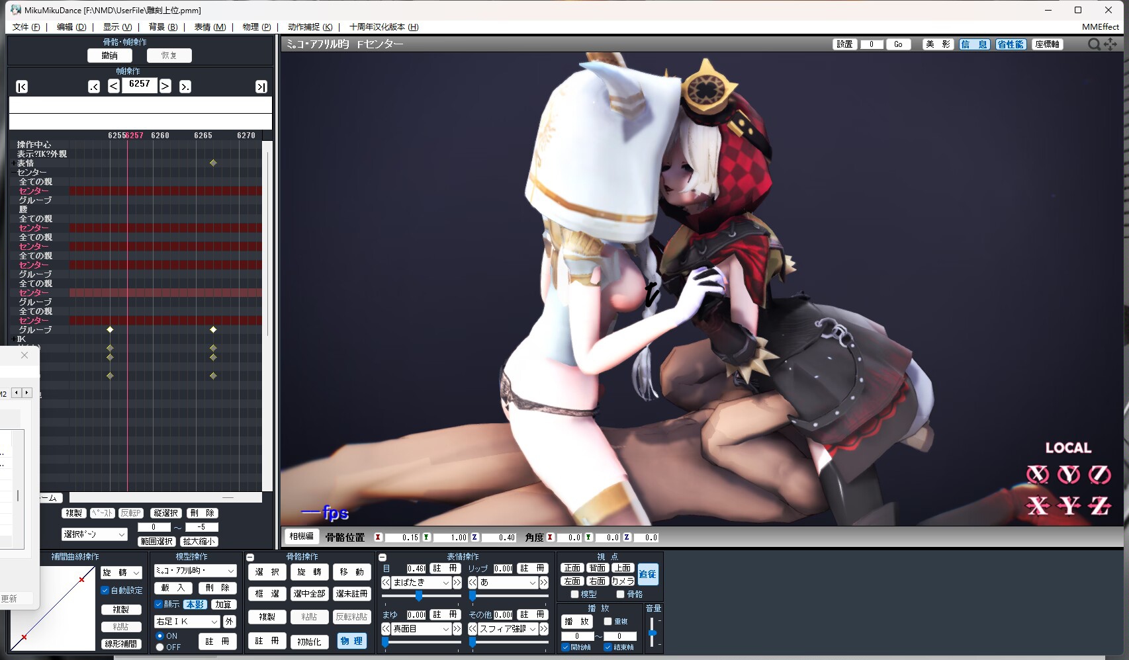Toggle the 重複 repeat playback checkbox
Image resolution: width=1129 pixels, height=660 pixels.
click(608, 622)
